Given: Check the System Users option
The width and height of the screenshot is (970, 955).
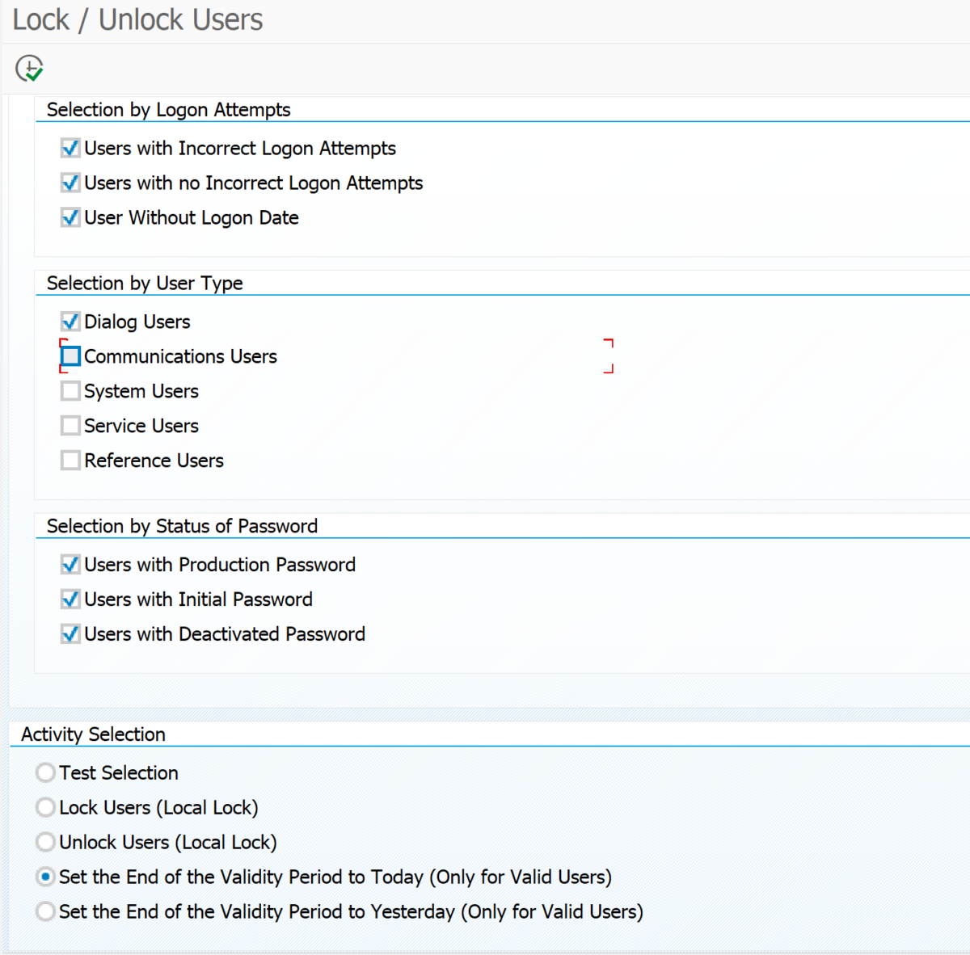Looking at the screenshot, I should (70, 390).
